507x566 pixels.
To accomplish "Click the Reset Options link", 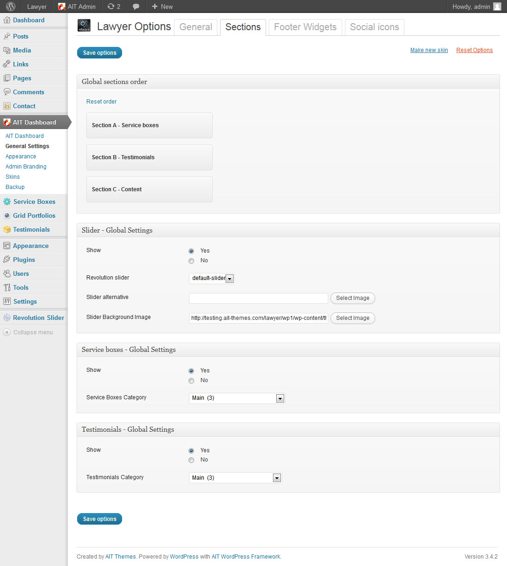I will click(474, 50).
